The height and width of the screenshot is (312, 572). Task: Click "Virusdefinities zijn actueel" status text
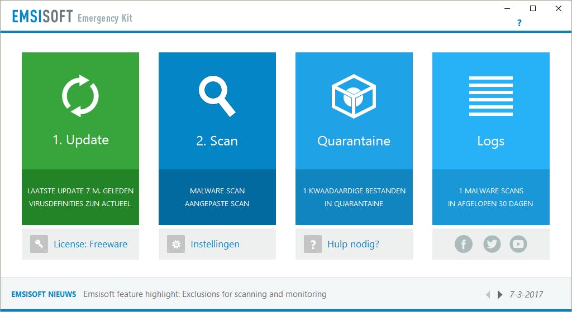pos(80,204)
